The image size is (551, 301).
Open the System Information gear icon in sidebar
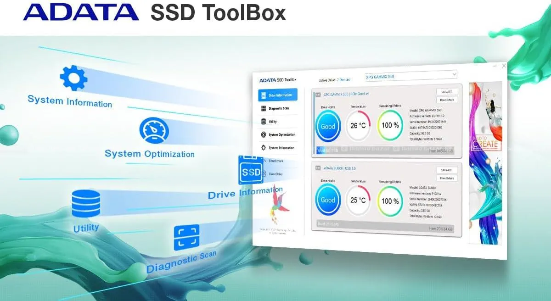point(264,148)
